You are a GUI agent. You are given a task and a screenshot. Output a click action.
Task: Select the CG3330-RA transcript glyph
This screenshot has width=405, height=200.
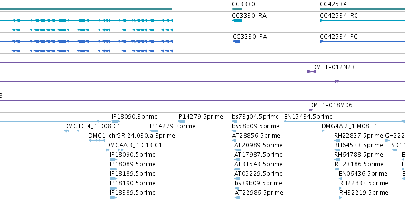(x=237, y=20)
